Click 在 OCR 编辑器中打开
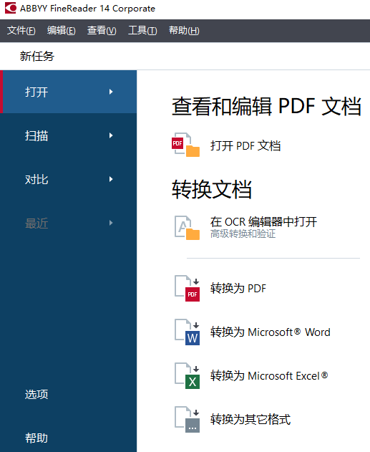Screen dimensions: 370x452 263,221
